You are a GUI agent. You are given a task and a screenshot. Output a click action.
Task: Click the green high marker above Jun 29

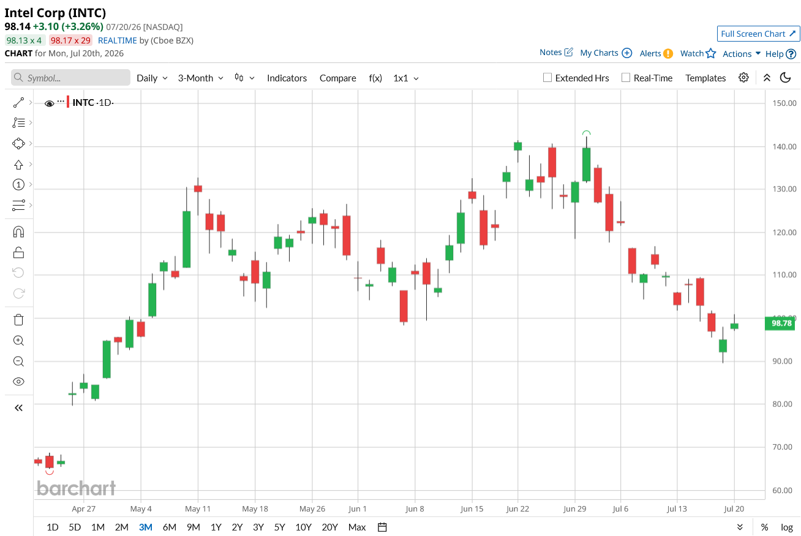[586, 133]
